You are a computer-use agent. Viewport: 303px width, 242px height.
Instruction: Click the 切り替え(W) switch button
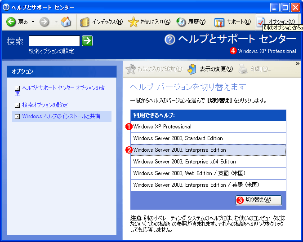(258, 200)
